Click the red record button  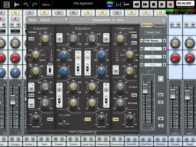point(171,5)
